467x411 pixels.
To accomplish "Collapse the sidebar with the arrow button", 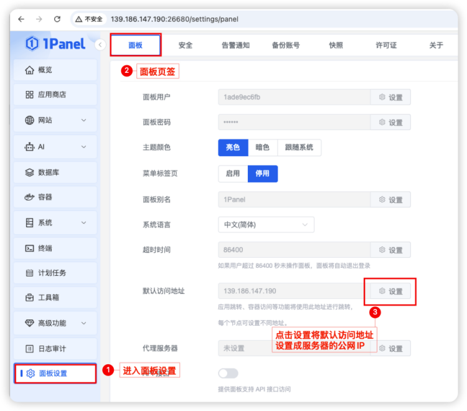I will [100, 45].
